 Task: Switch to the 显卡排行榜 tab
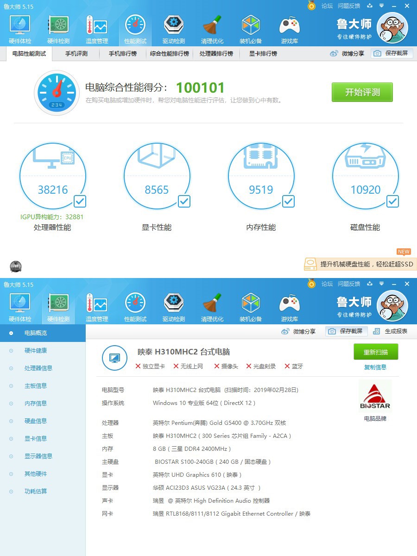[263, 54]
